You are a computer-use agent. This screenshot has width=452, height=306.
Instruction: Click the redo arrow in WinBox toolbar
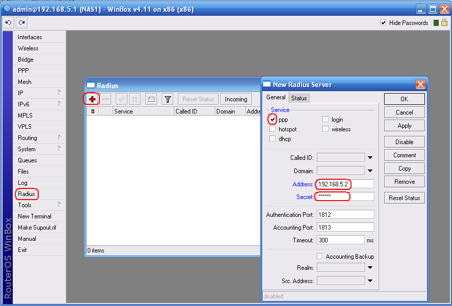21,22
